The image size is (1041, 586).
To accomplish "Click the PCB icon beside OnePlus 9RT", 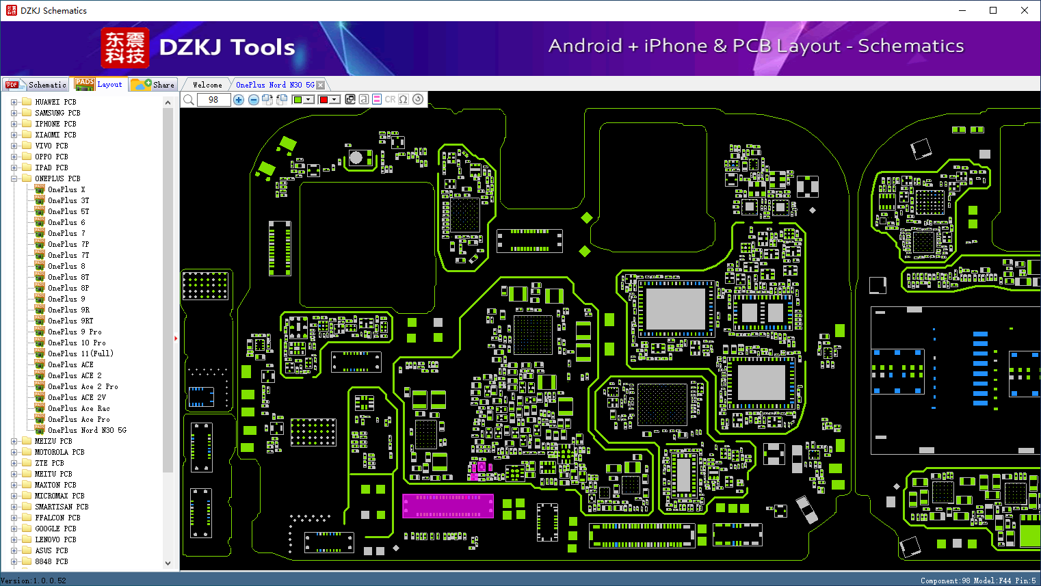I will pos(40,321).
